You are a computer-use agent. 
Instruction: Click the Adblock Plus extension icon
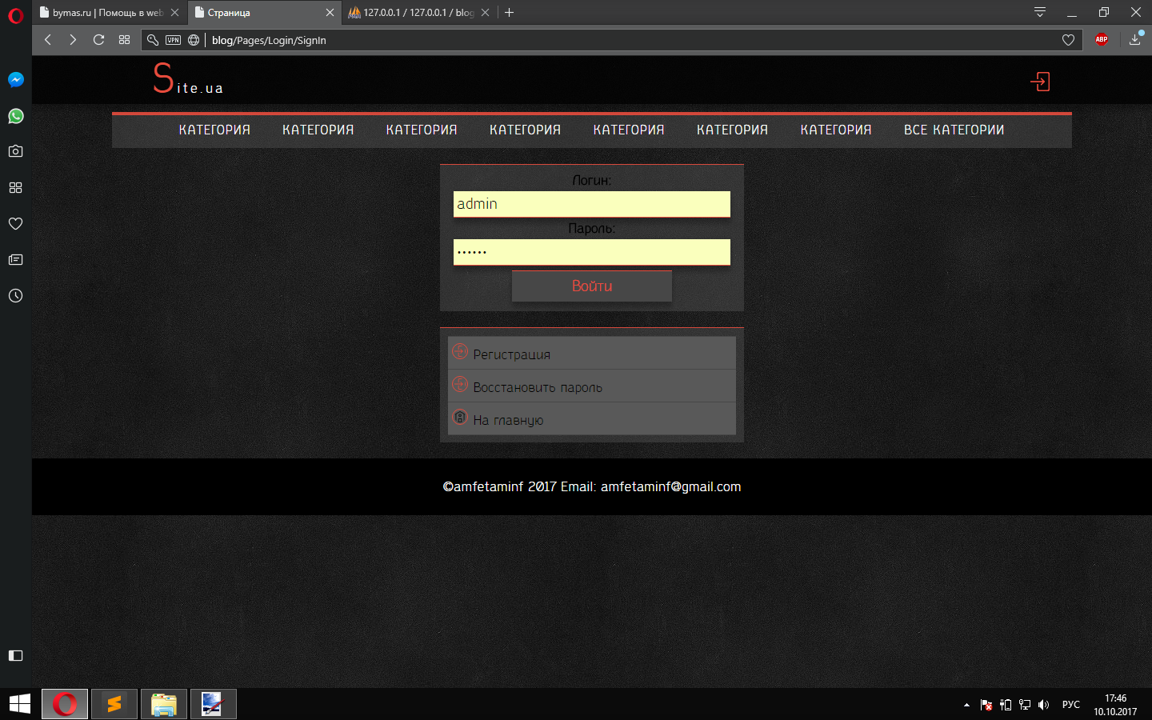point(1102,39)
